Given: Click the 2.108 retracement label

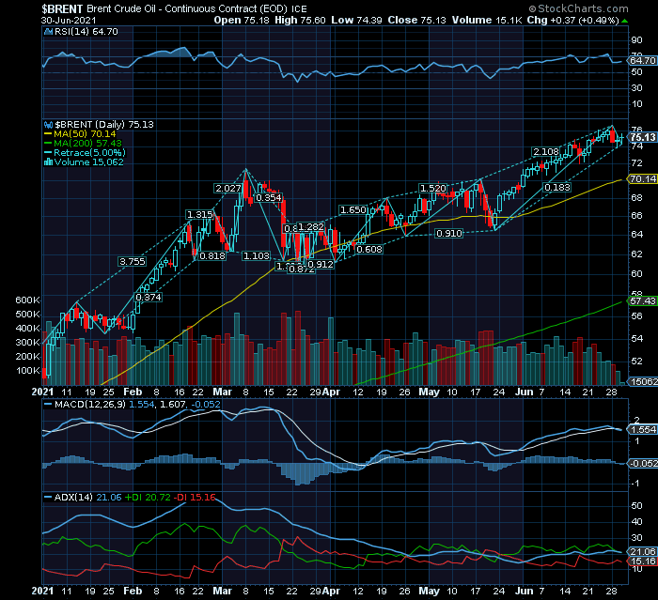Looking at the screenshot, I should click(x=545, y=152).
